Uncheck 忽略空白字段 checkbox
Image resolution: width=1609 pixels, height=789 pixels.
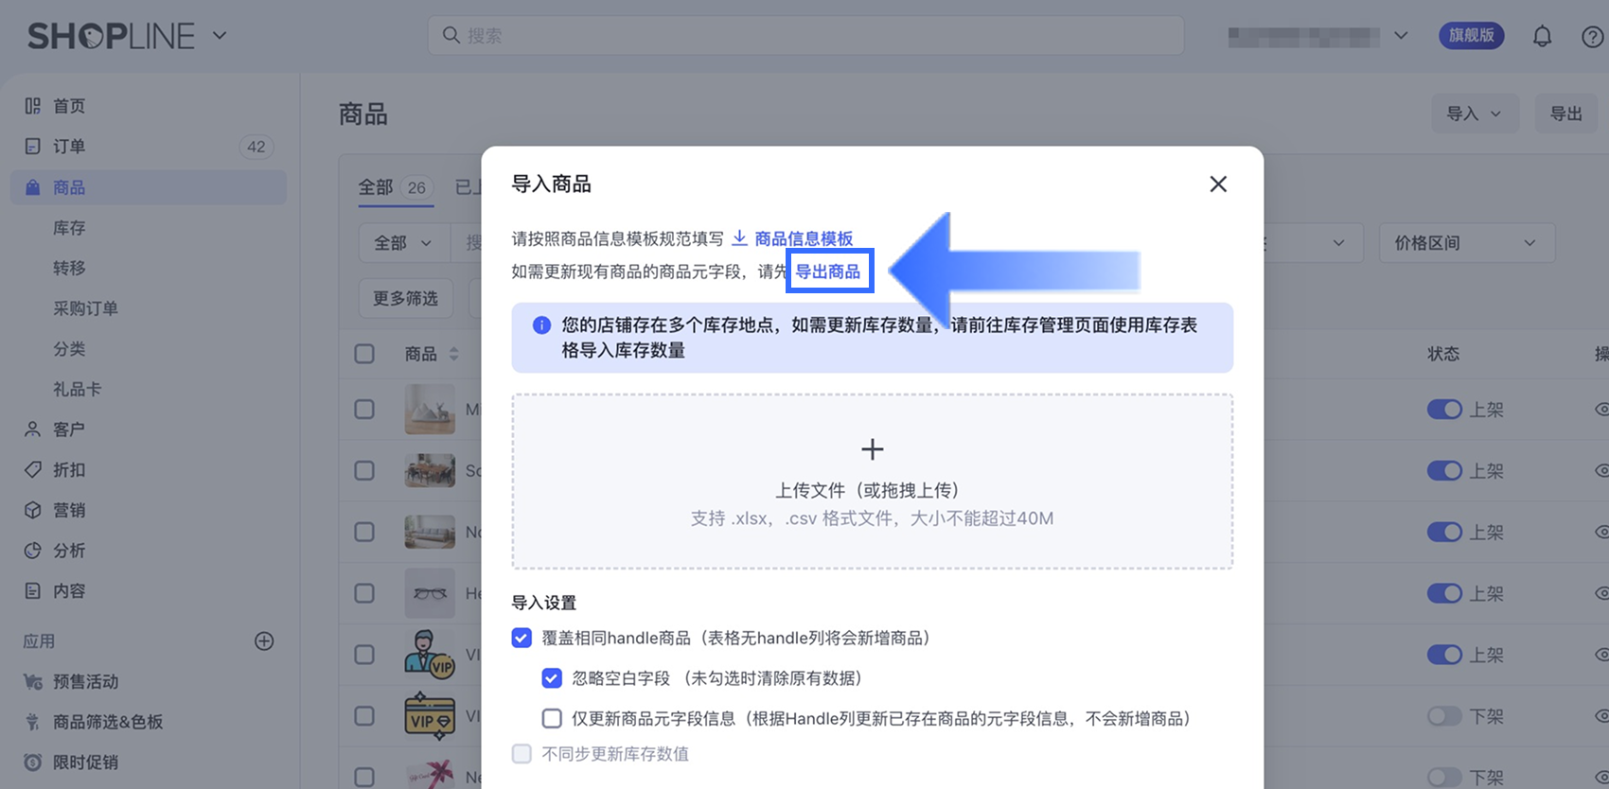(552, 678)
